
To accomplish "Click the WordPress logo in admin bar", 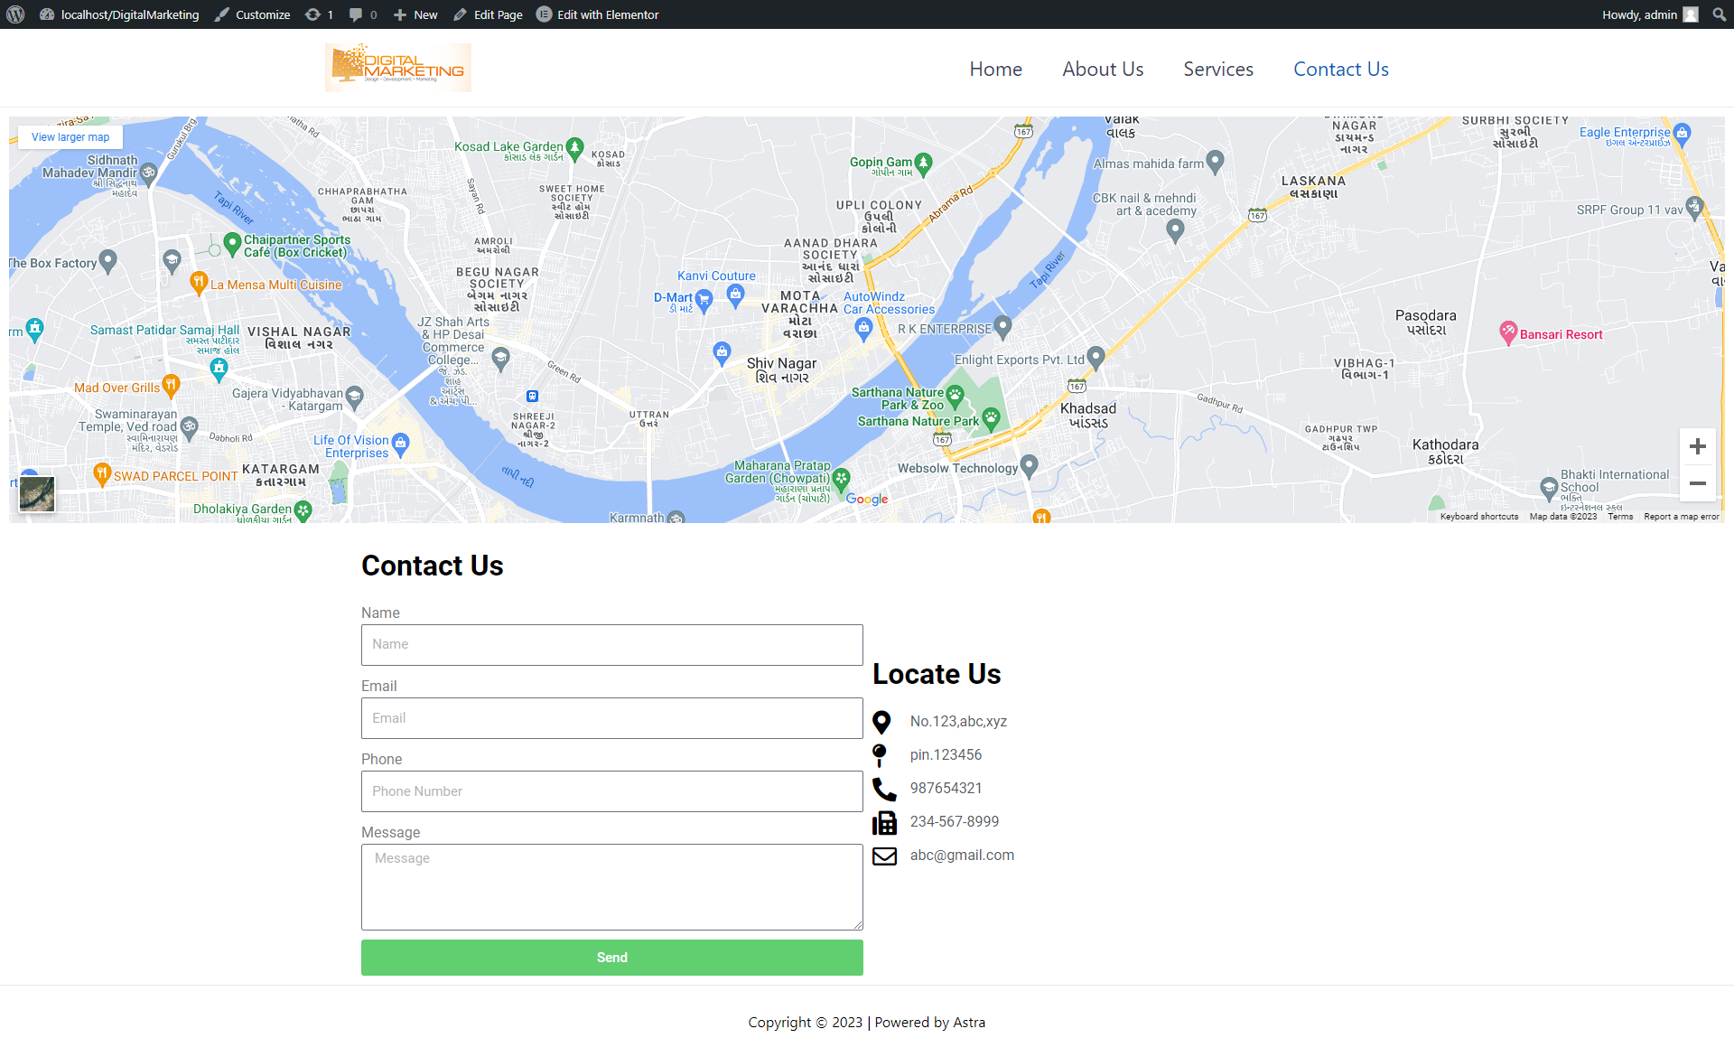I will coord(15,14).
